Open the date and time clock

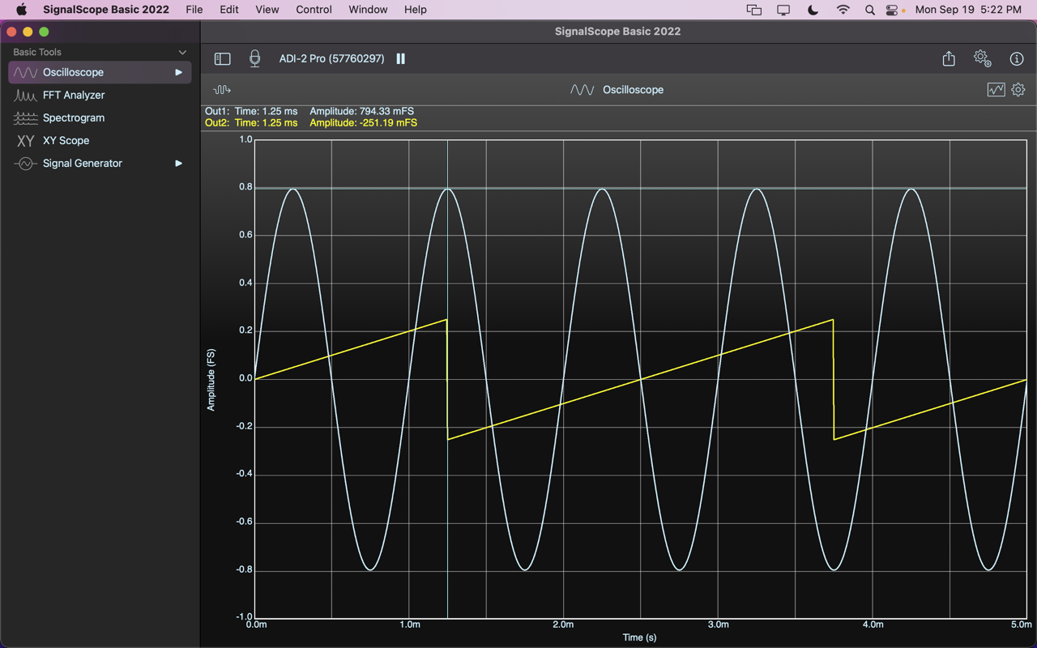coord(968,10)
